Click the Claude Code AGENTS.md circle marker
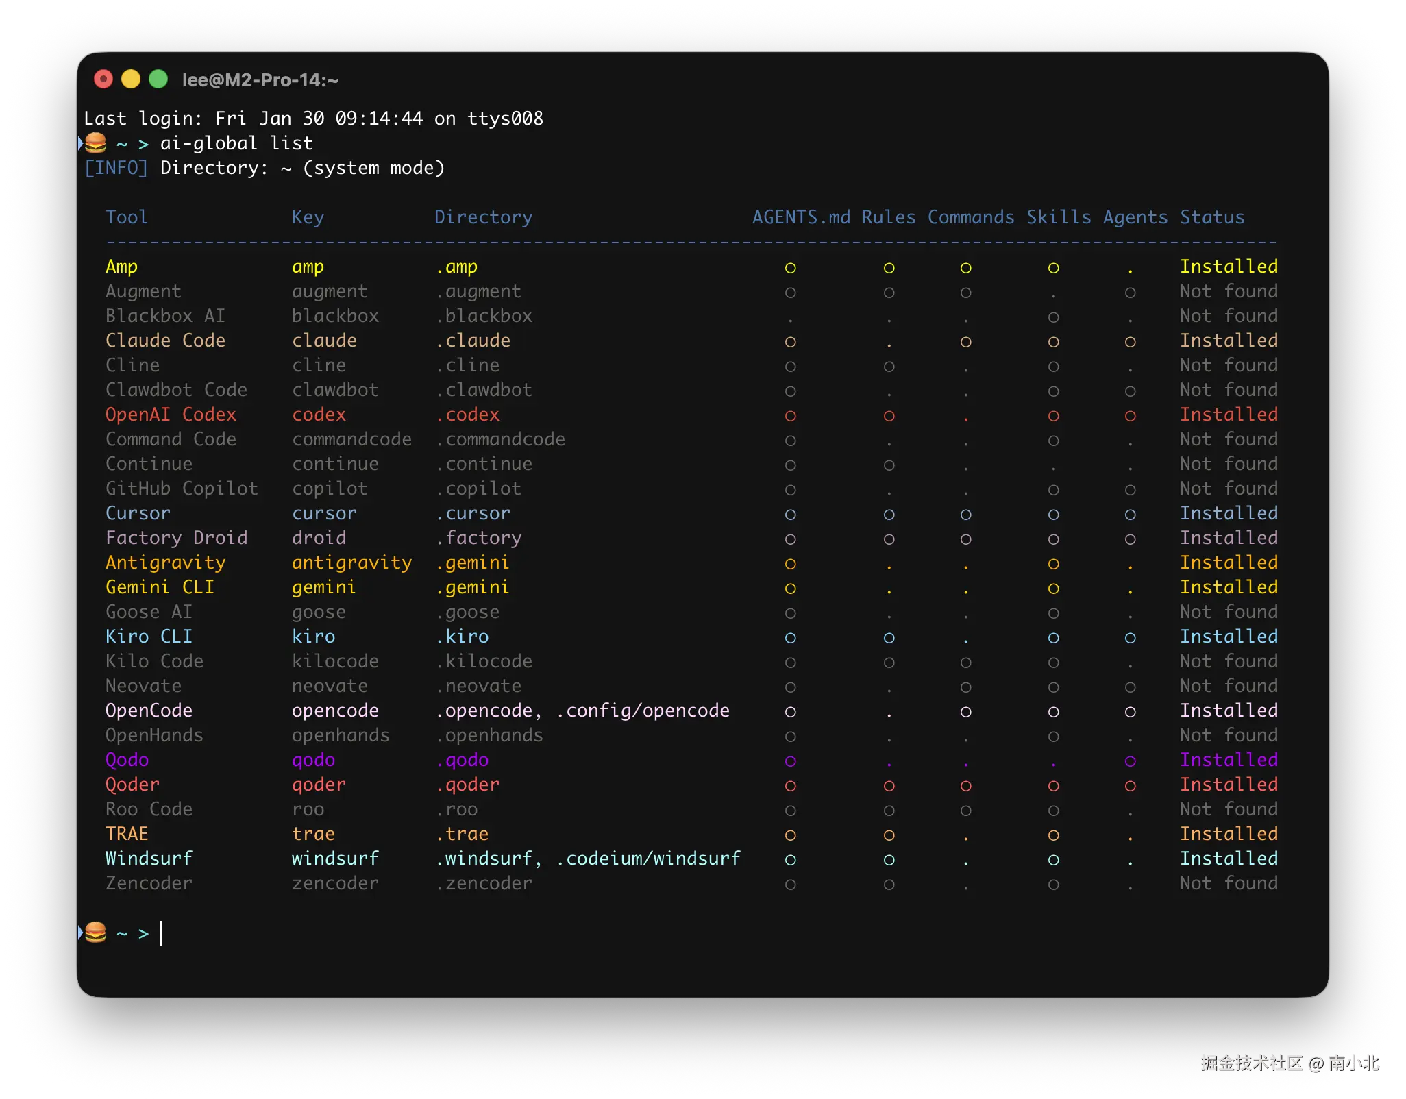The height and width of the screenshot is (1099, 1406). pos(790,342)
